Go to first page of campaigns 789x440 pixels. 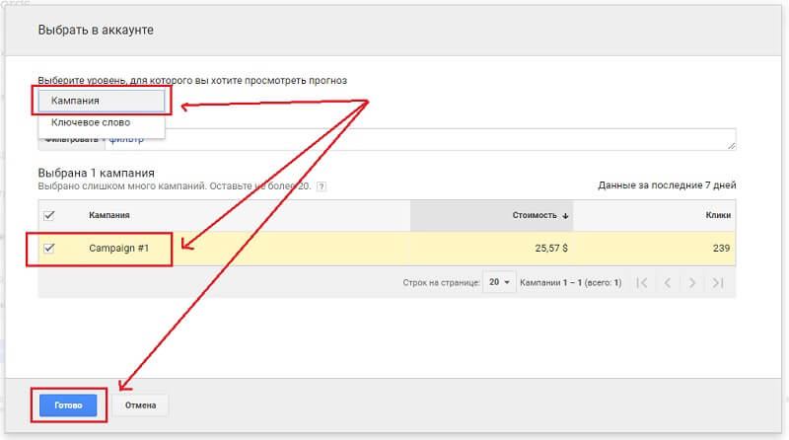(642, 282)
